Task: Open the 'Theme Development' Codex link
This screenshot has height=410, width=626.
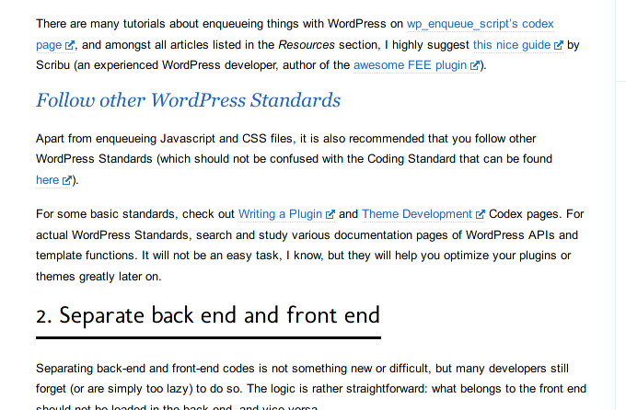Action: coord(417,214)
